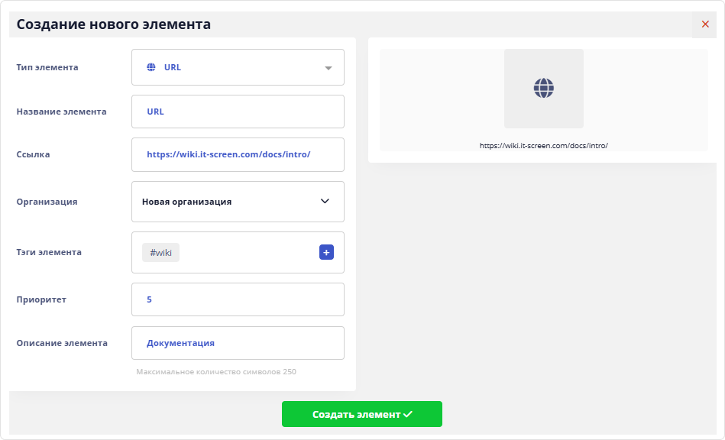Close the element creation dialog
Viewport: 725px width, 440px height.
pos(705,24)
